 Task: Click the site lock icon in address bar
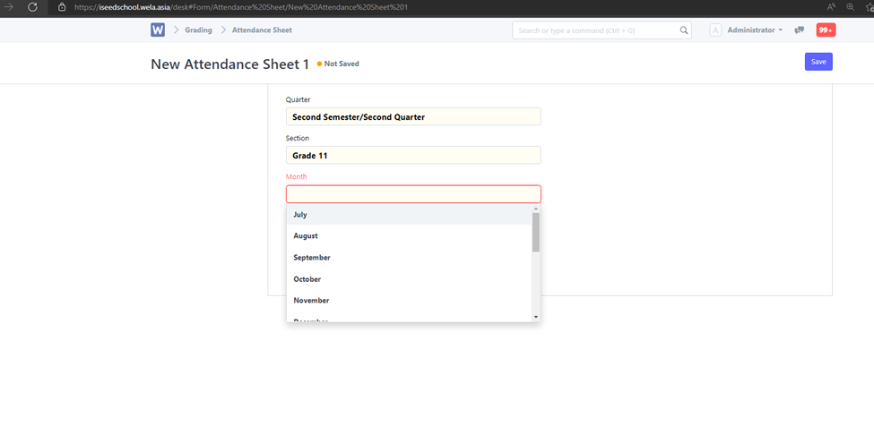click(62, 6)
